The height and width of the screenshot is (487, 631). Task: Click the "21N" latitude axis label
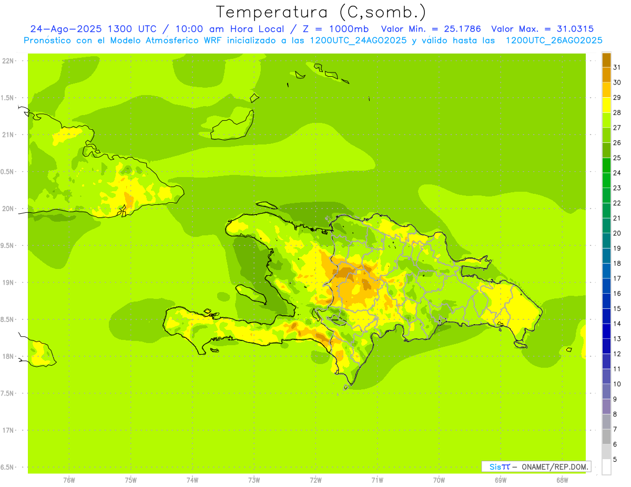[x=8, y=134]
